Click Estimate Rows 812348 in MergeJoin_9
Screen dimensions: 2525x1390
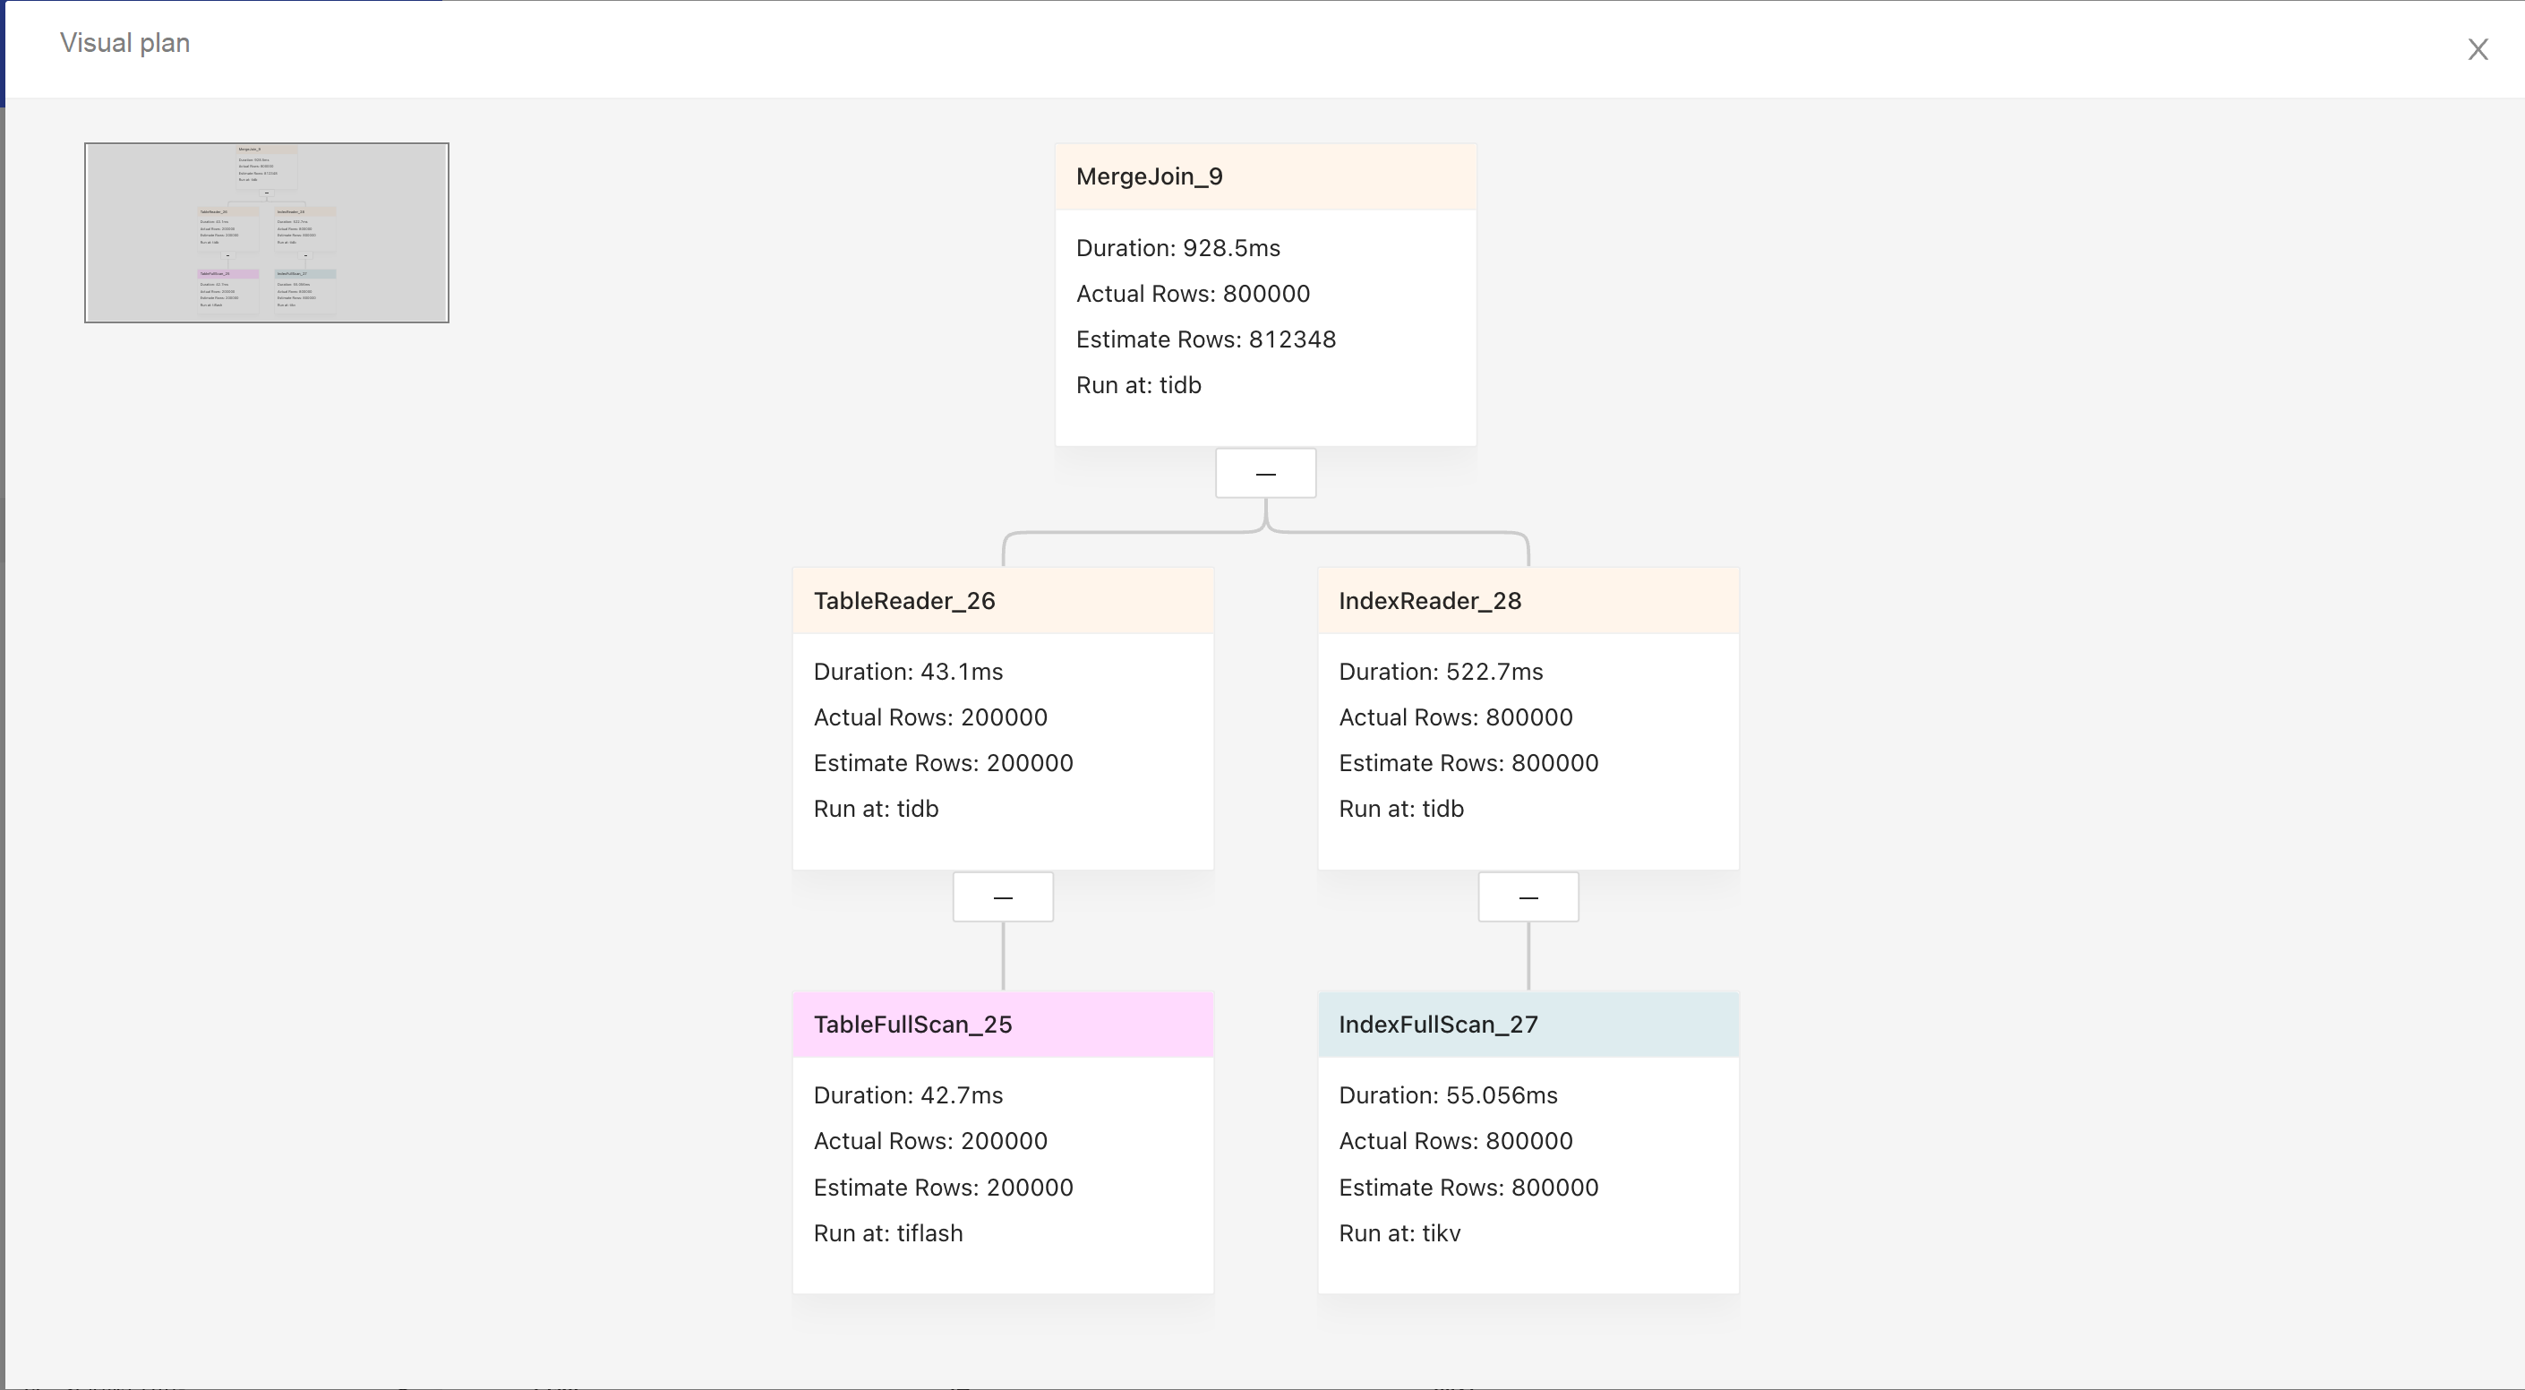pos(1206,339)
